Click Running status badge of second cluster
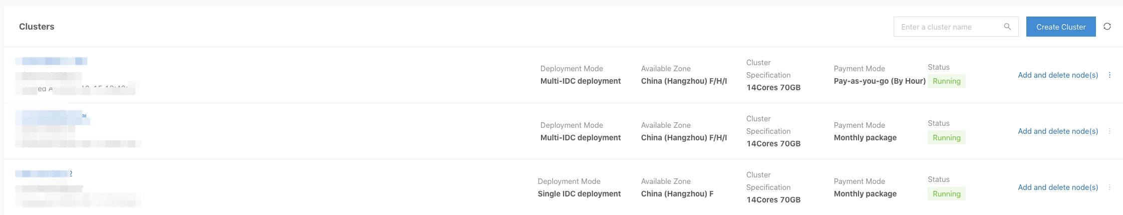1123x215 pixels. click(x=947, y=138)
